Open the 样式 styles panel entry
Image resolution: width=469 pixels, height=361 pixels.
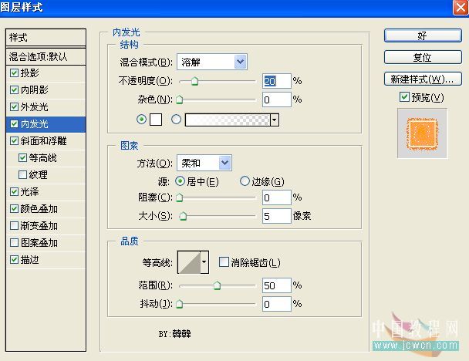point(46,38)
